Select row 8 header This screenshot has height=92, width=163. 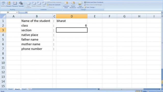pyautogui.click(x=3, y=53)
